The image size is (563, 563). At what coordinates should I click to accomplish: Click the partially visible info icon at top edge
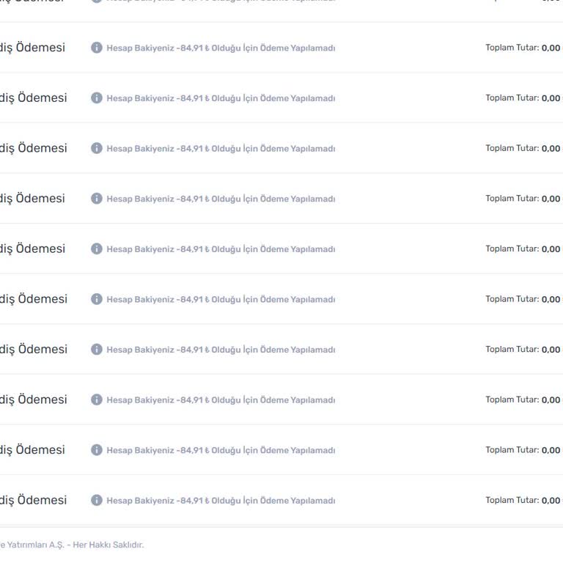pyautogui.click(x=97, y=1)
